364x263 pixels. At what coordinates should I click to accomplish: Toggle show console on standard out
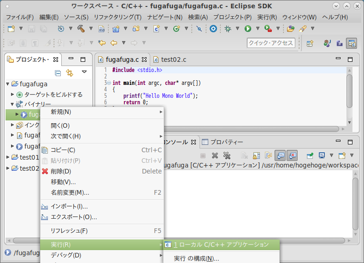pyautogui.click(x=281, y=155)
